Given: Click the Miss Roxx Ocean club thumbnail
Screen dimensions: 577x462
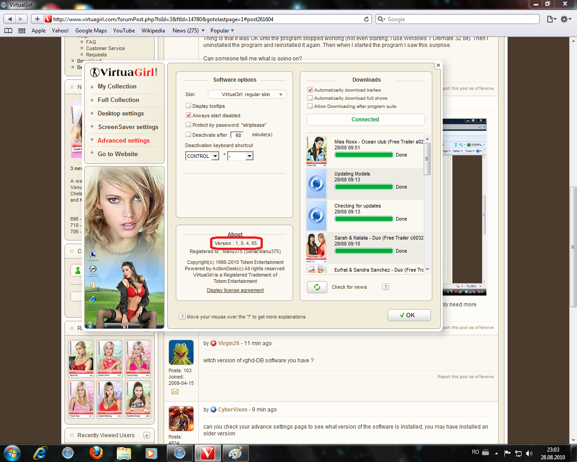Looking at the screenshot, I should click(316, 152).
